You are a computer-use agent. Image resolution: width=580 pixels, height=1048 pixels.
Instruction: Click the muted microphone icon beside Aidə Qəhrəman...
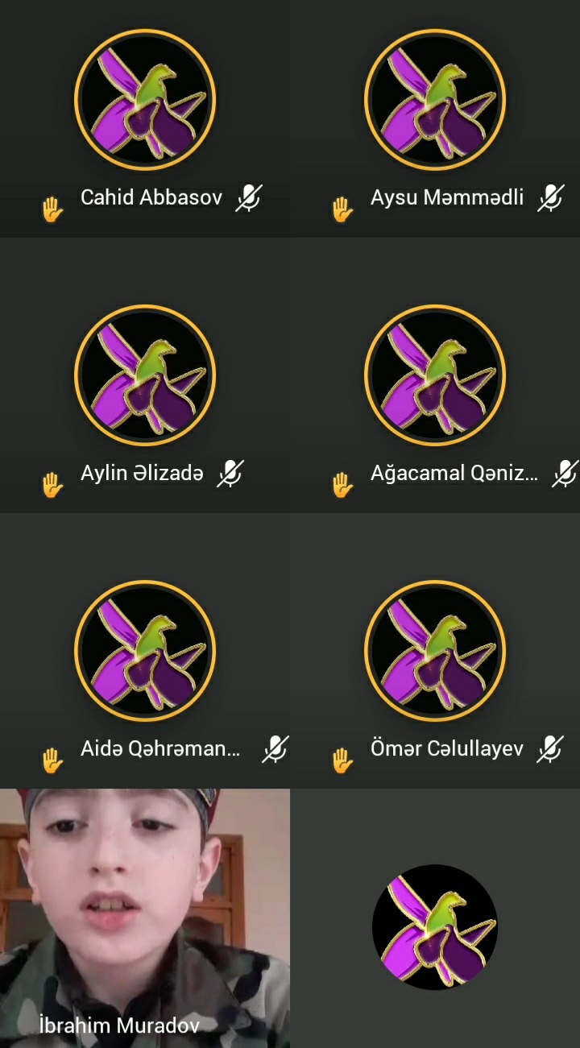[275, 749]
